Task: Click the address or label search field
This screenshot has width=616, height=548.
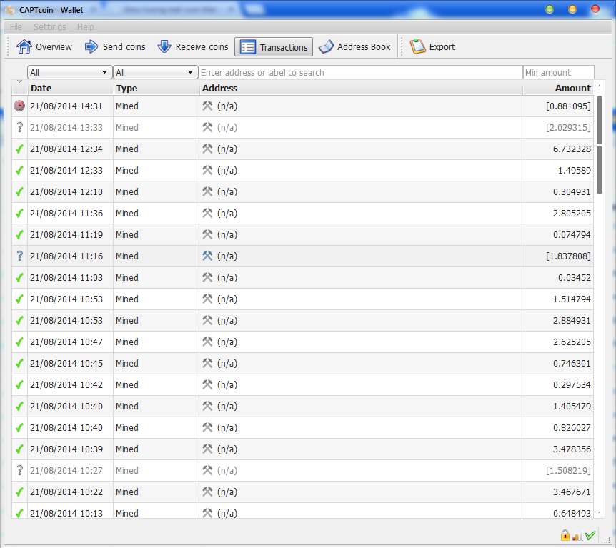Action: [360, 72]
